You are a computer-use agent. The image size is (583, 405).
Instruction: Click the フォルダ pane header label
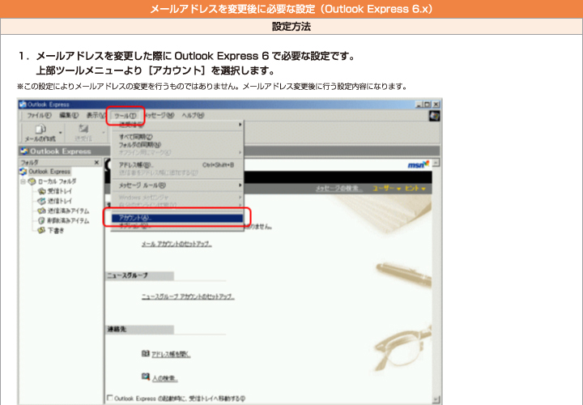tap(29, 163)
